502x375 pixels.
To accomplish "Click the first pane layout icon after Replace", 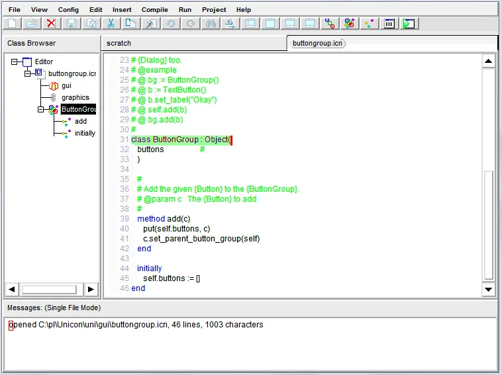I will [x=250, y=23].
